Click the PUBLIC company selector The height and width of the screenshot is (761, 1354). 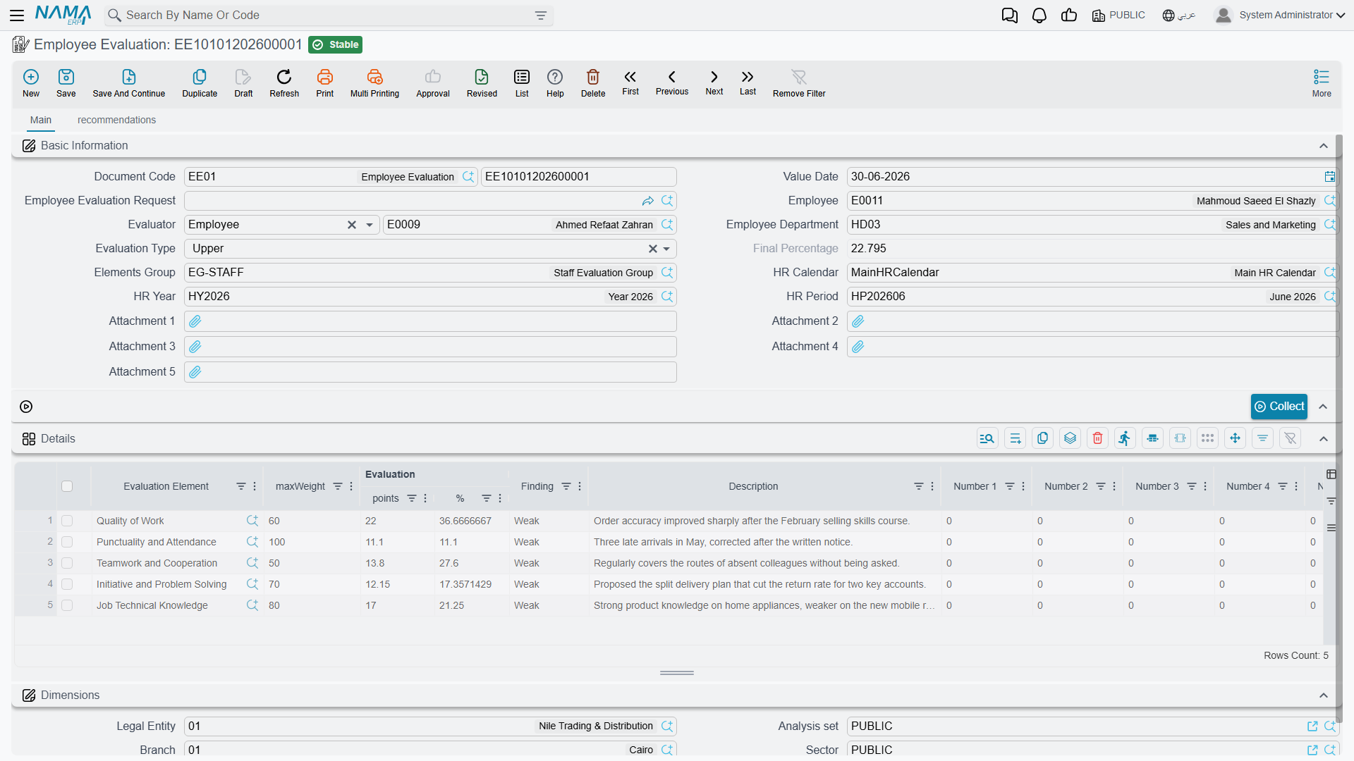click(x=1118, y=16)
